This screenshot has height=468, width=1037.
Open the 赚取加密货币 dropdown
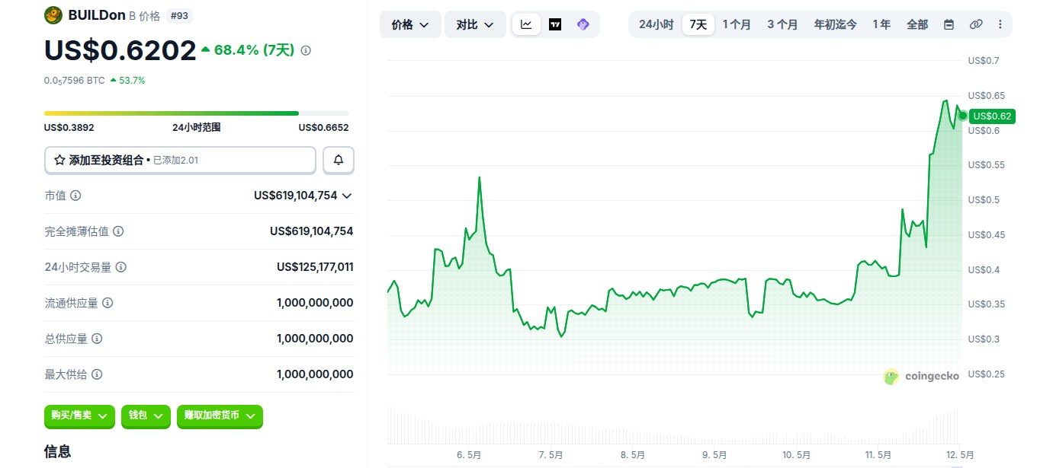pos(220,416)
